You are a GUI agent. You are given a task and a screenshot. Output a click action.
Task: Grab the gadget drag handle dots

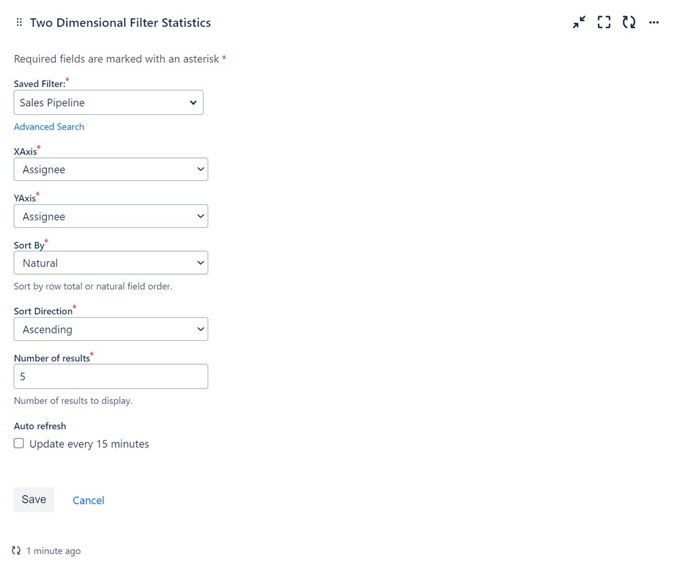[19, 22]
